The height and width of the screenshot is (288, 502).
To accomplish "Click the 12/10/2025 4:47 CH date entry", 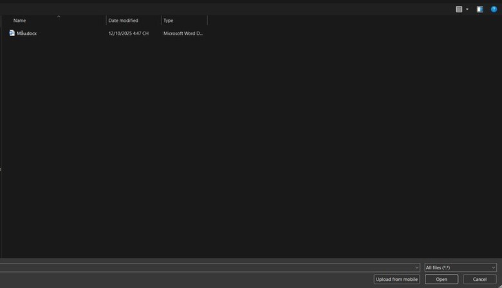I will pos(128,33).
